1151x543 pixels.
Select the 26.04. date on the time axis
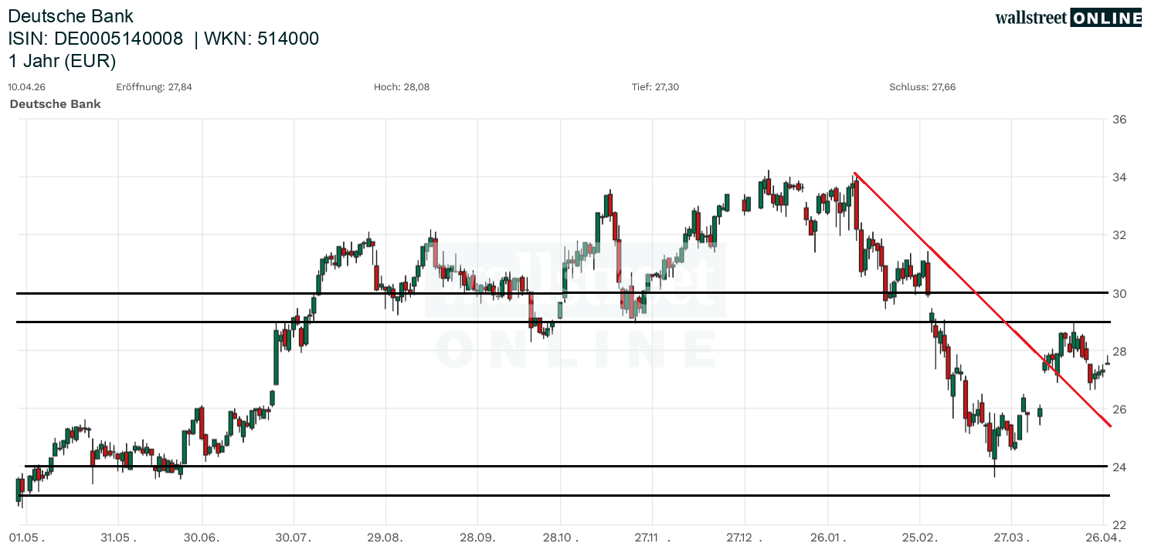click(x=1103, y=537)
